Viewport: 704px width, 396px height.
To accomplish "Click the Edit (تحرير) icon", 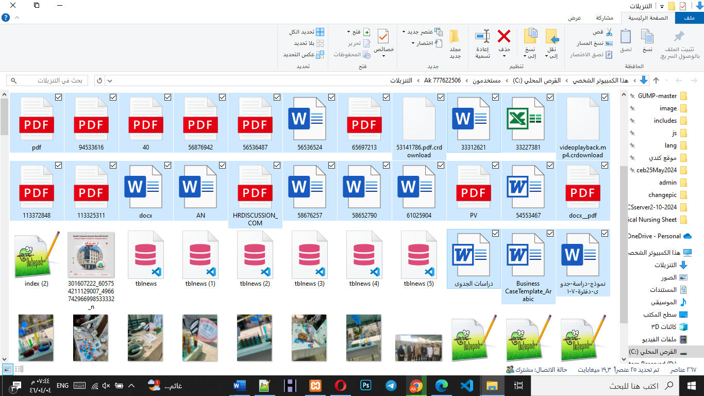I will click(367, 43).
